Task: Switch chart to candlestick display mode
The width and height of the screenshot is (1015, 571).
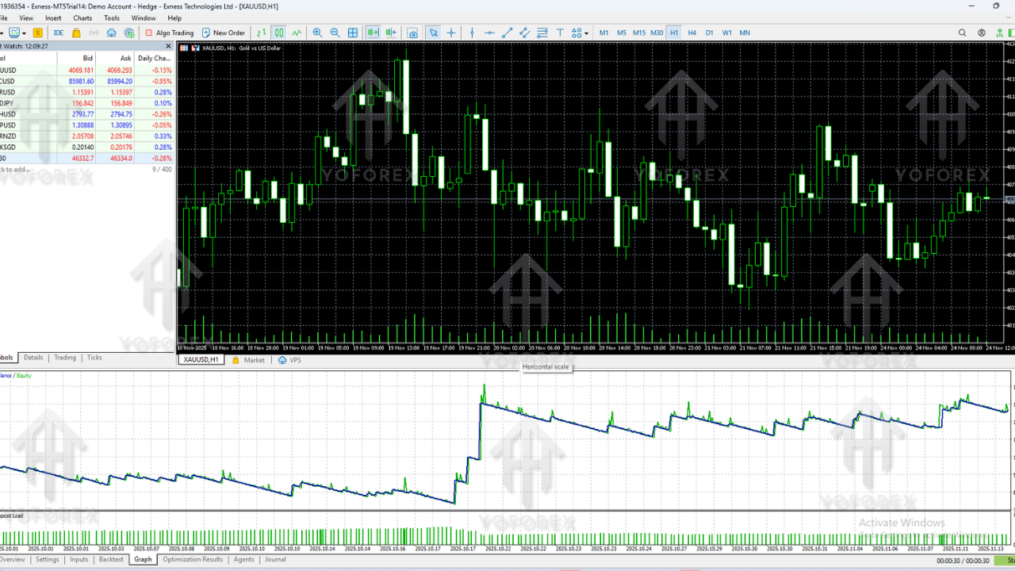Action: [279, 33]
